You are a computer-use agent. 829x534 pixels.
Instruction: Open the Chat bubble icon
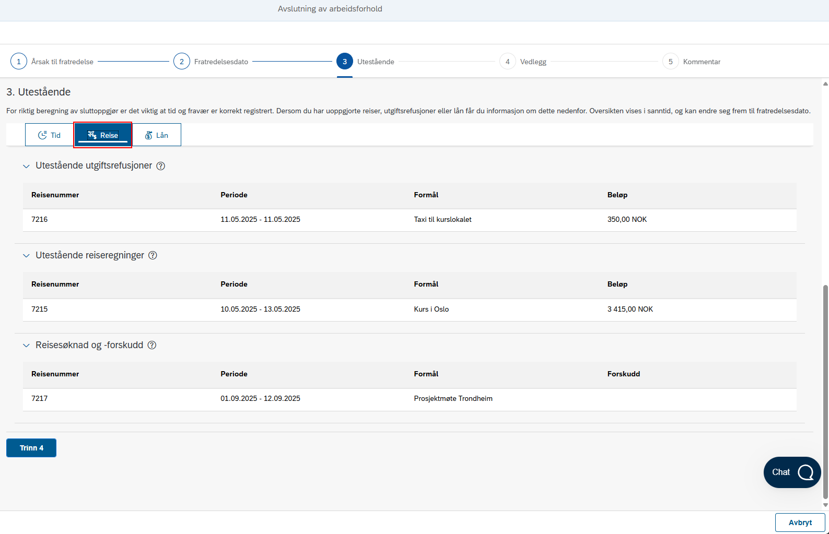[805, 472]
